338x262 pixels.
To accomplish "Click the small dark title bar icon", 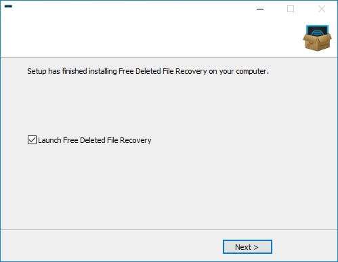I will click(x=8, y=6).
